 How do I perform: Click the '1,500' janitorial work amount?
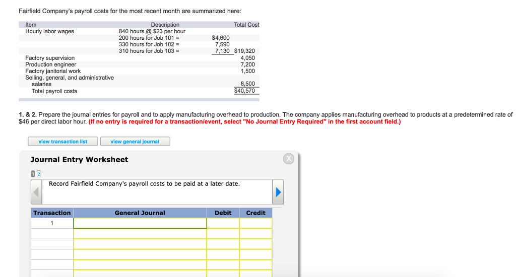(248, 71)
